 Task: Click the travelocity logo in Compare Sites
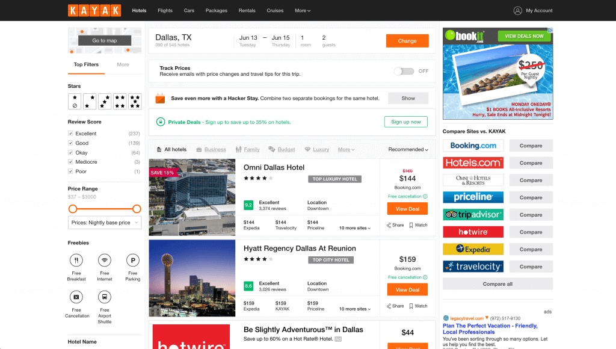tap(473, 267)
